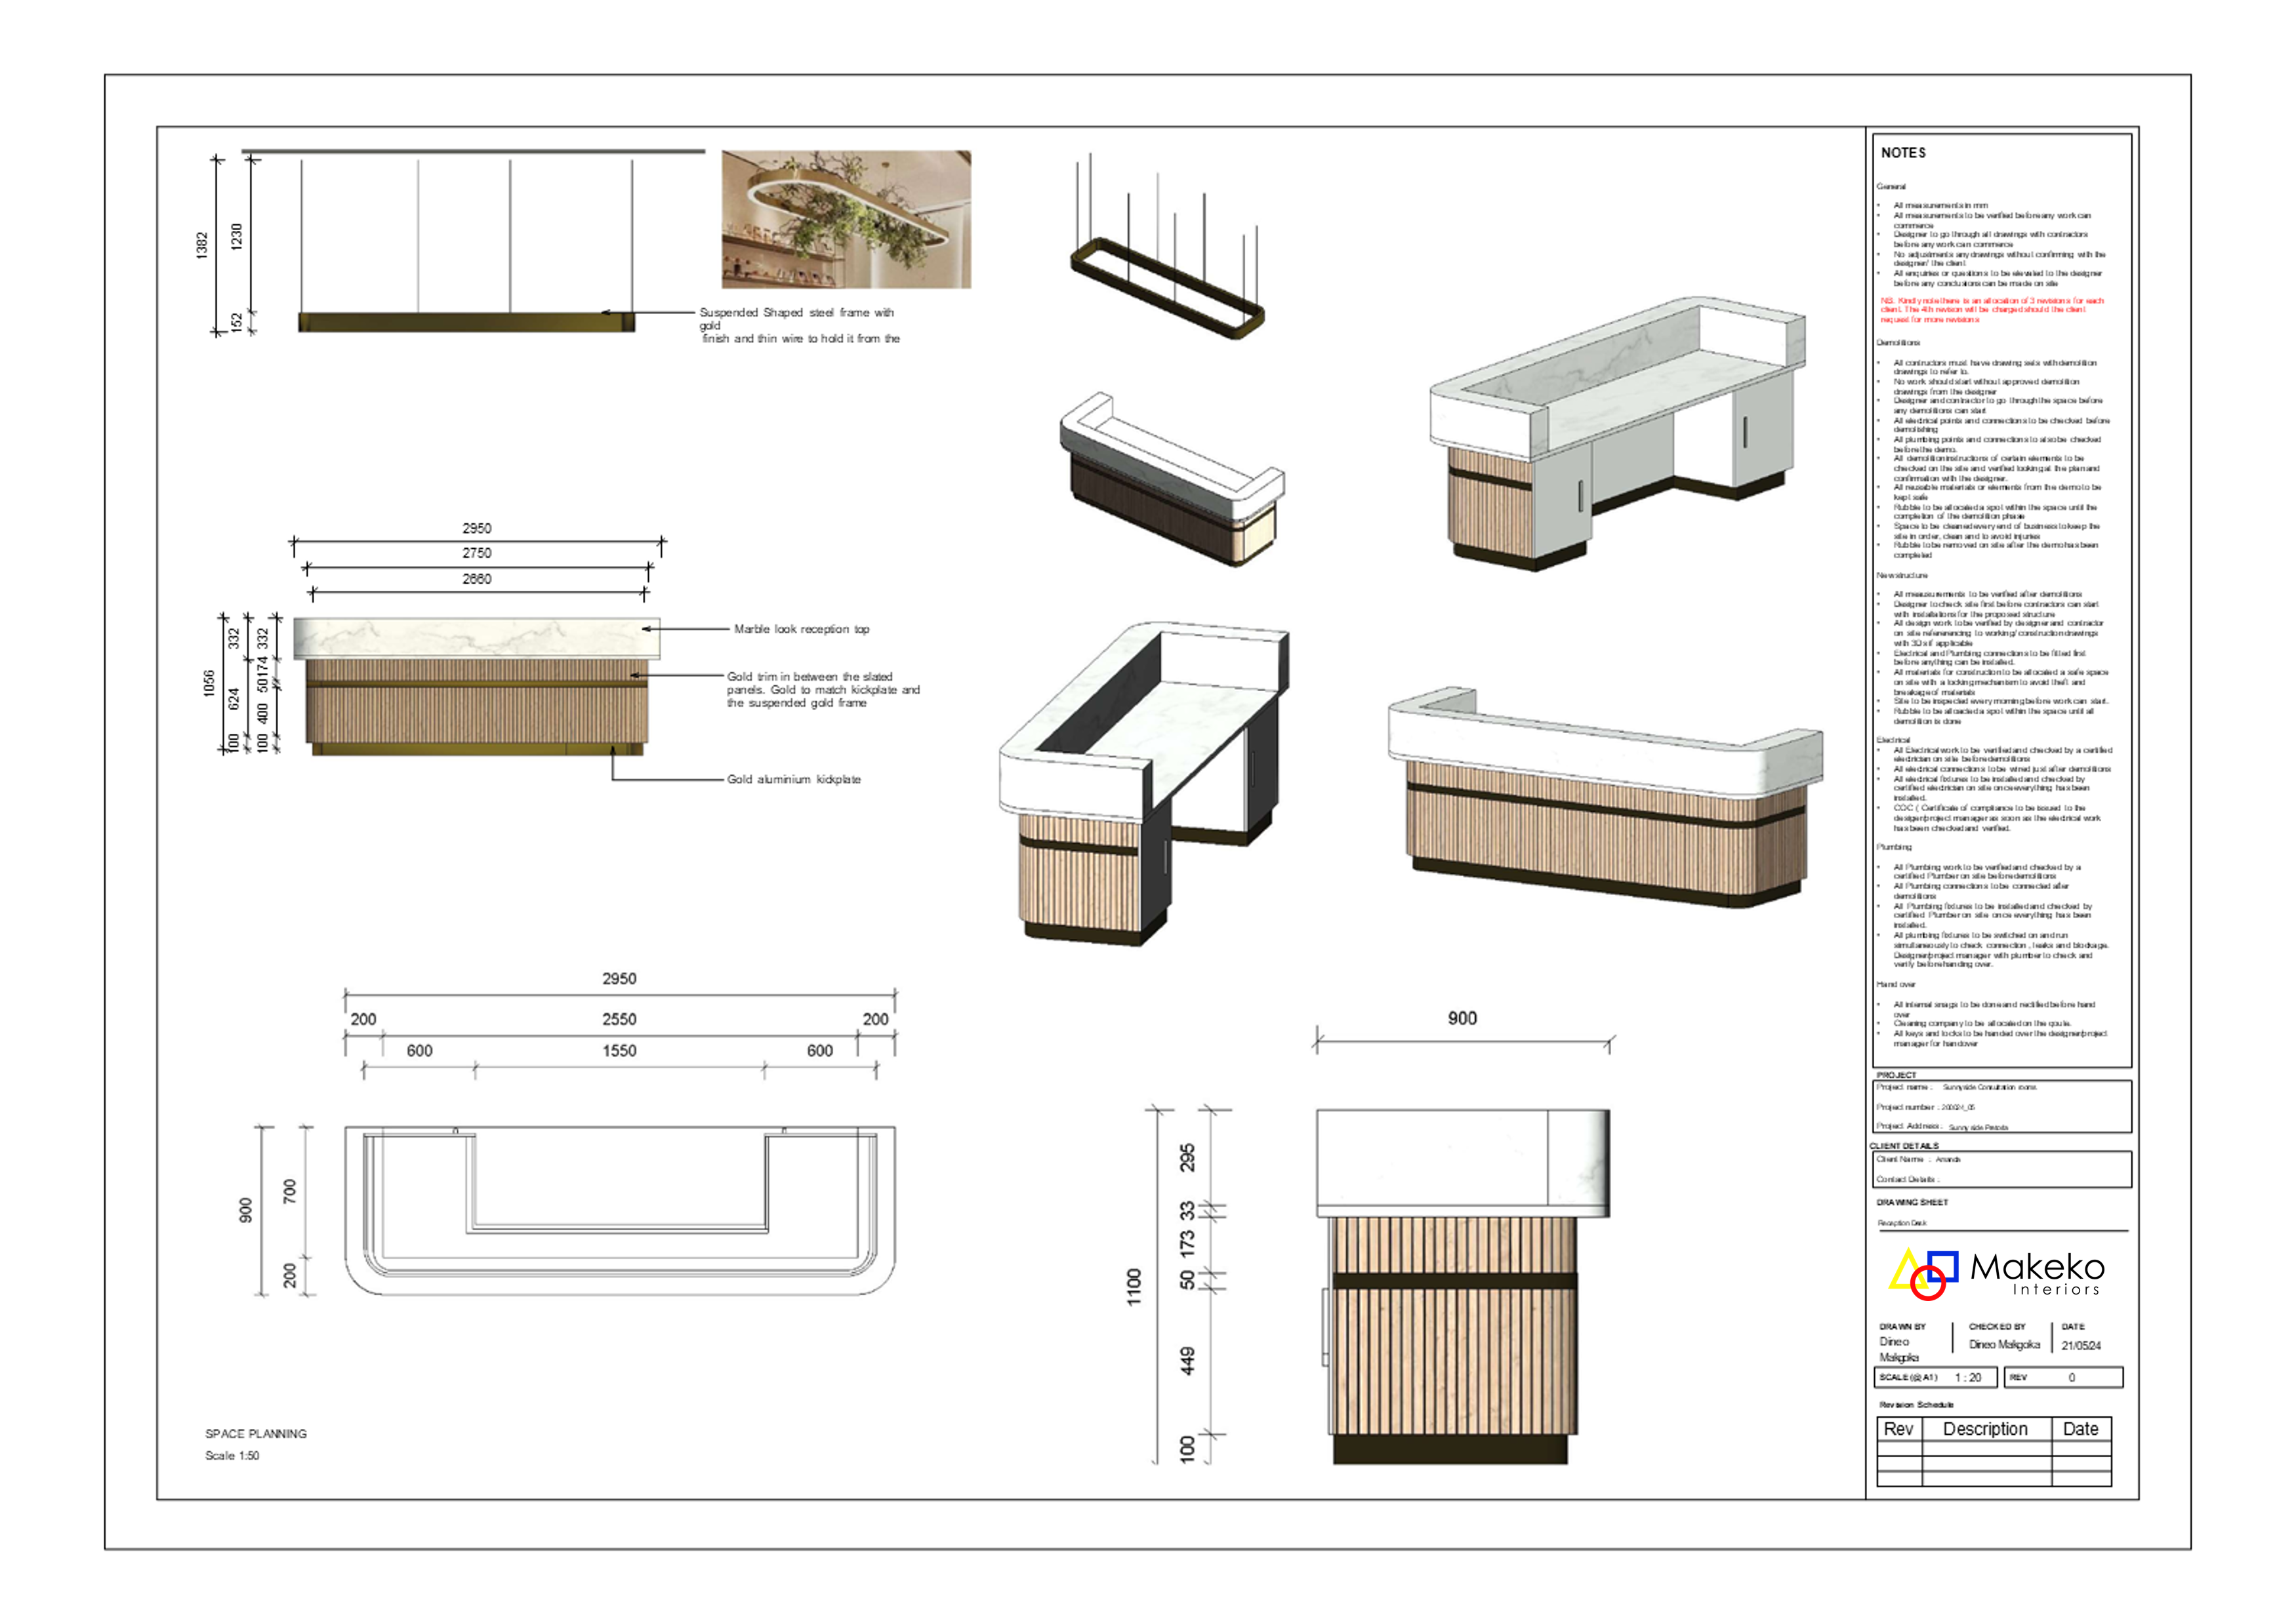Select the 1100 height dimension on side elevation
This screenshot has height=1623, width=2296.
(1134, 1286)
